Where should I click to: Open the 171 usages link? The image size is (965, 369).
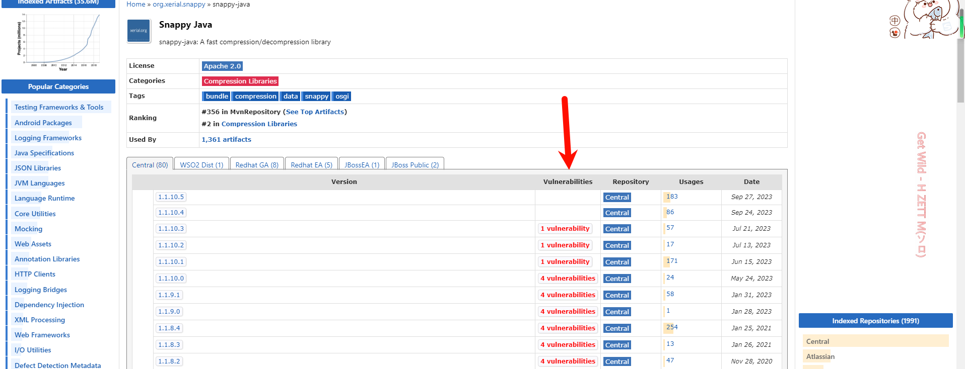(x=672, y=260)
